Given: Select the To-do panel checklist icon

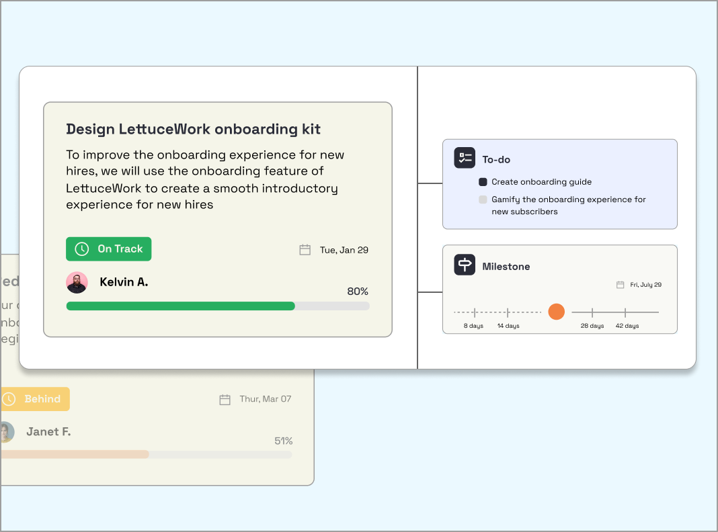Looking at the screenshot, I should tap(465, 157).
